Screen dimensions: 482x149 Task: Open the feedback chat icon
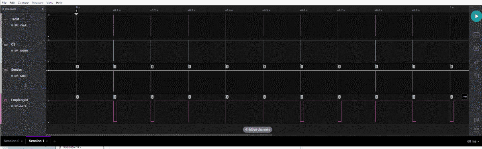tap(476, 119)
